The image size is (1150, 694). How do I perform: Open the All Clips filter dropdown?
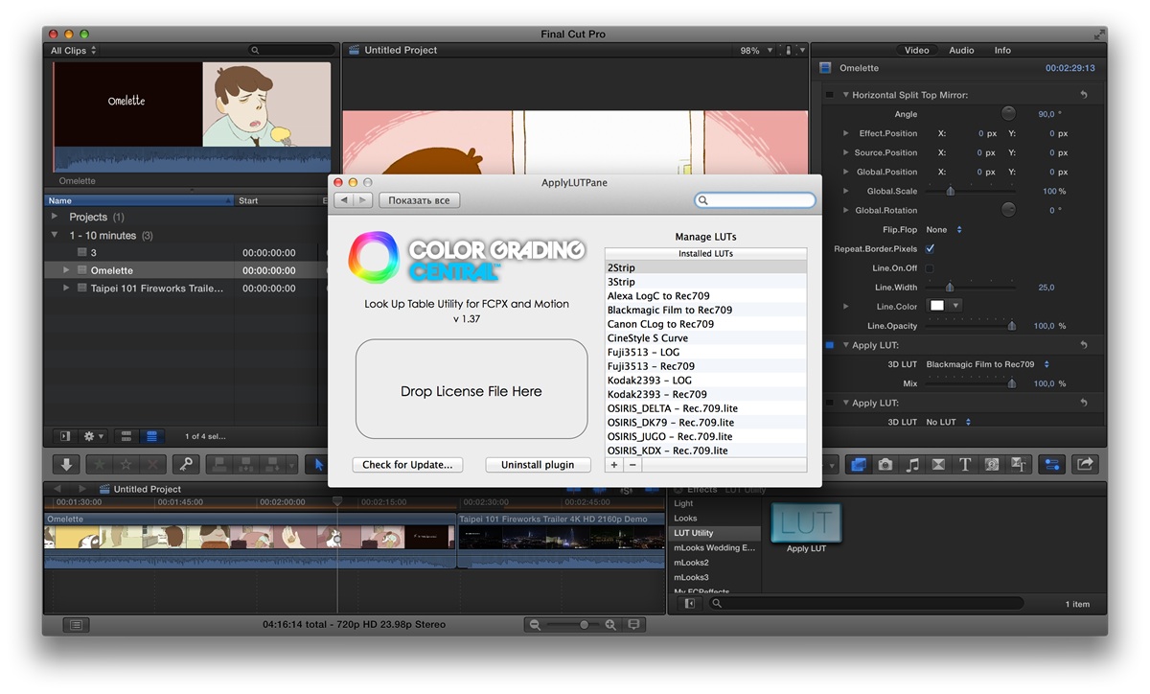(74, 50)
